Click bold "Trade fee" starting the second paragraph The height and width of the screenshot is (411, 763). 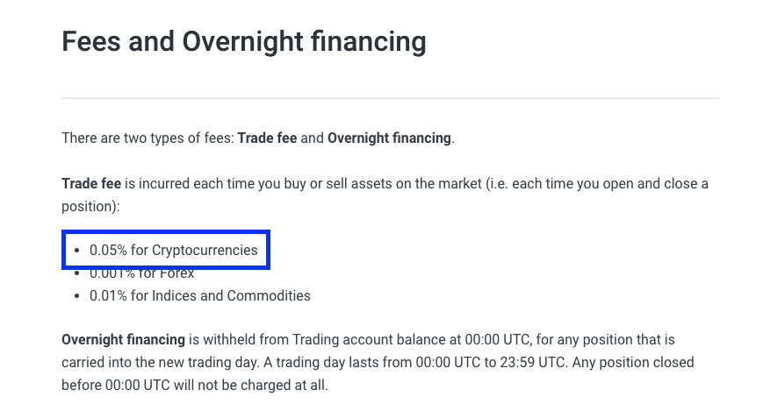(x=91, y=185)
